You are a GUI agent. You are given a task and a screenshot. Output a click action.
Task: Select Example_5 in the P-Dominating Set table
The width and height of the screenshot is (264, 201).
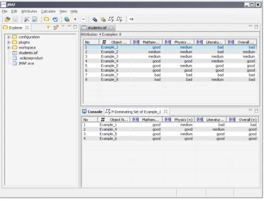click(170, 134)
